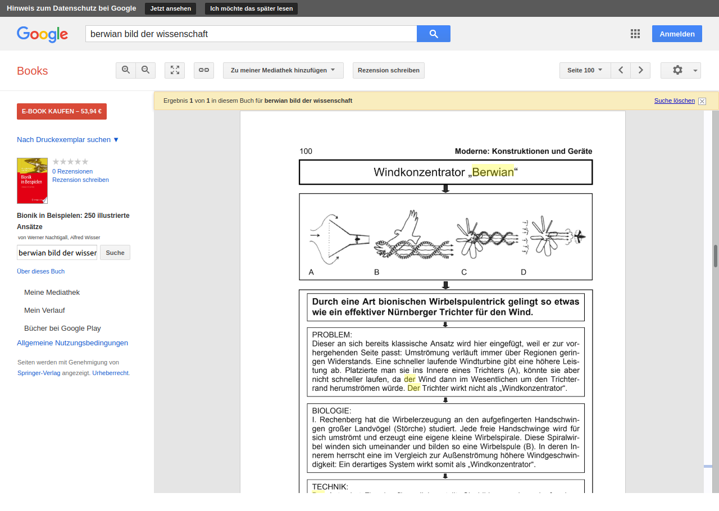Go to next page arrow
This screenshot has width=719, height=511.
(x=640, y=70)
